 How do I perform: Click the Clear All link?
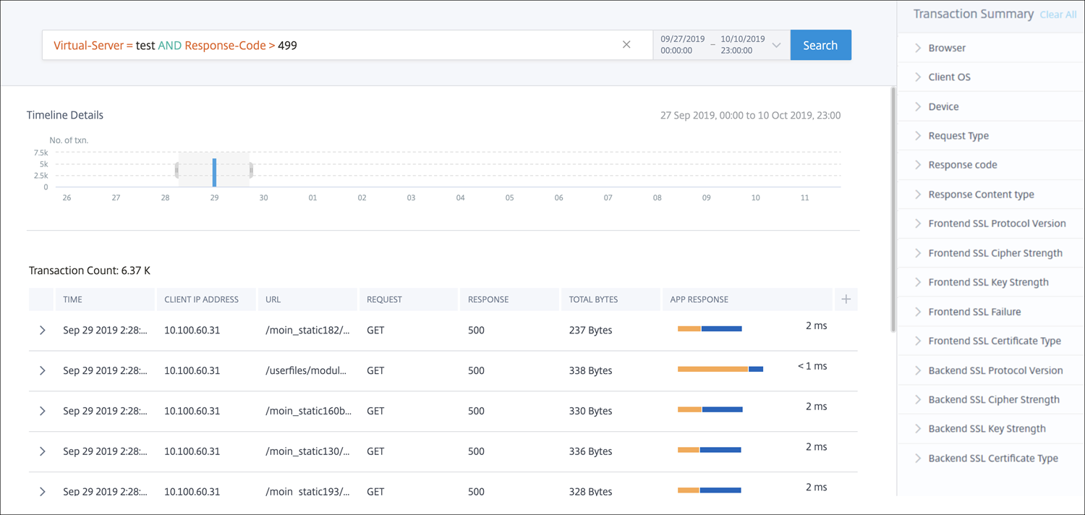click(x=1058, y=14)
